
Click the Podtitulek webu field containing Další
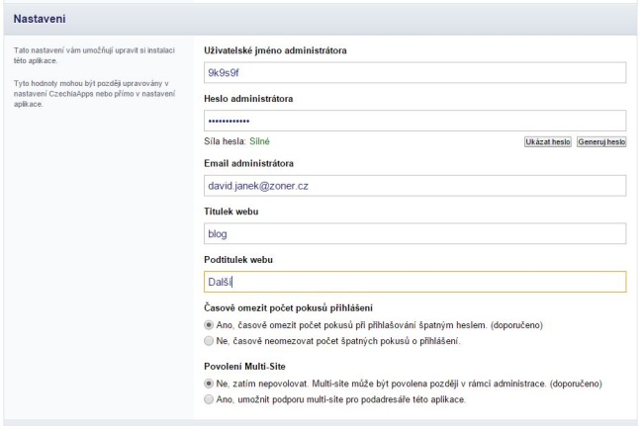pyautogui.click(x=415, y=282)
